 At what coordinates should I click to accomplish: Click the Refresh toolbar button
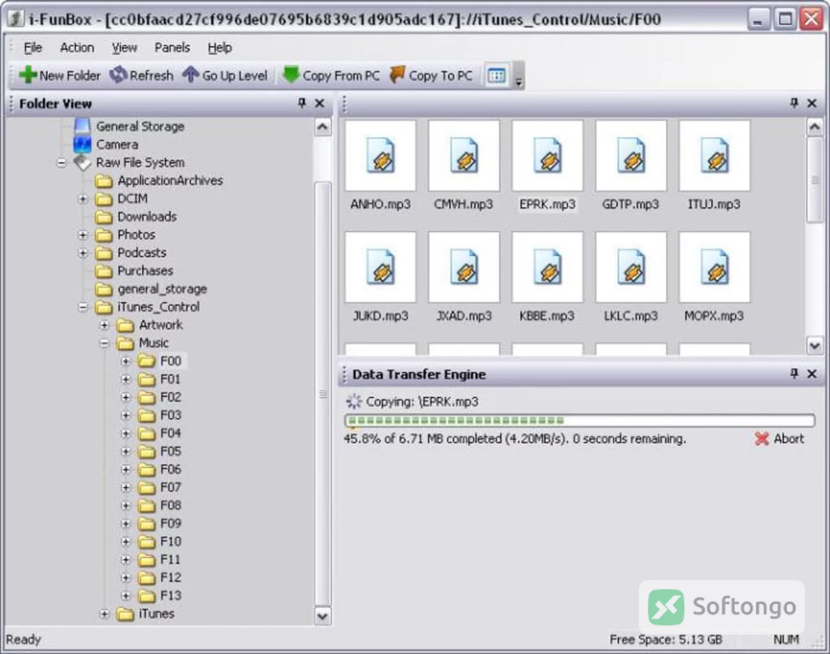(141, 75)
